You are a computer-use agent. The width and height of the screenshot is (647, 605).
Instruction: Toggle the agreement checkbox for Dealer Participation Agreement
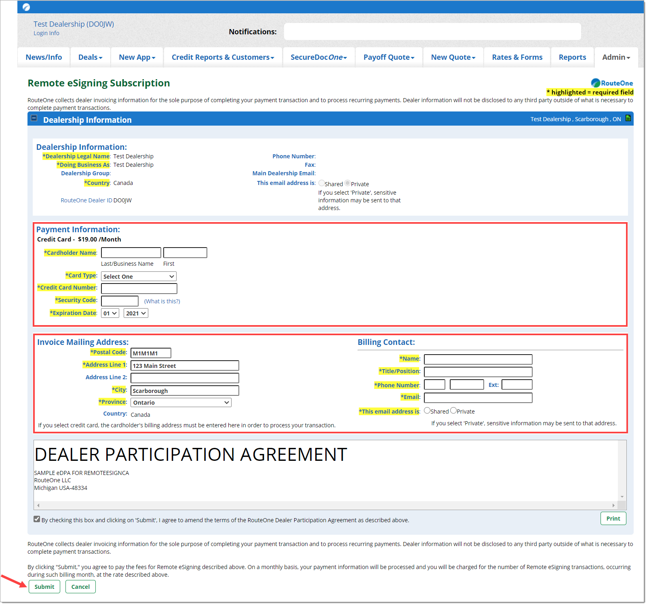tap(37, 519)
